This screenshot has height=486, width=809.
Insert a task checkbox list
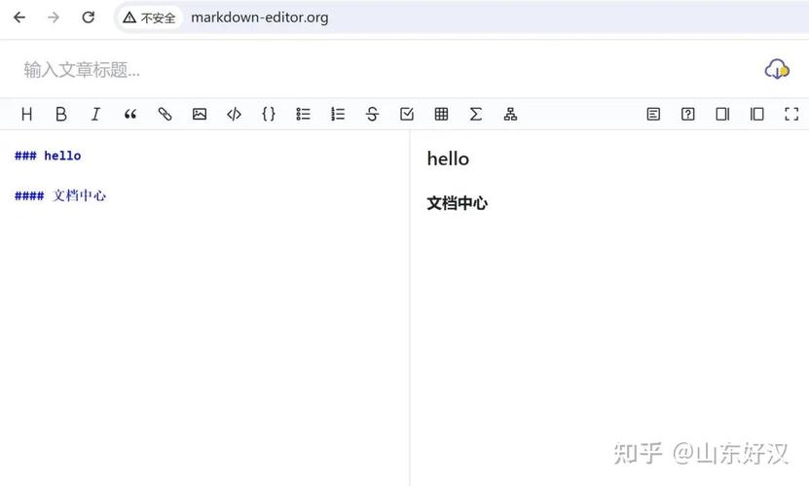[407, 114]
